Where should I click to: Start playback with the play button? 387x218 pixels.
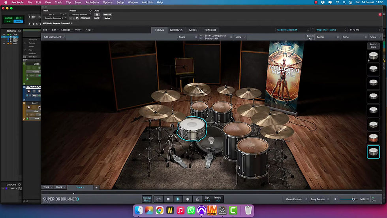(x=178, y=199)
